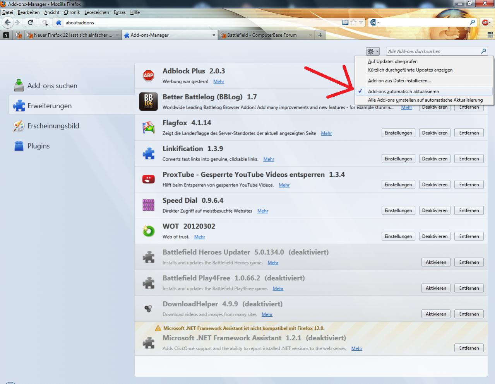Viewport: 495px width, 384px height.
Task: Remove the ProxTube add-on
Action: point(469,185)
